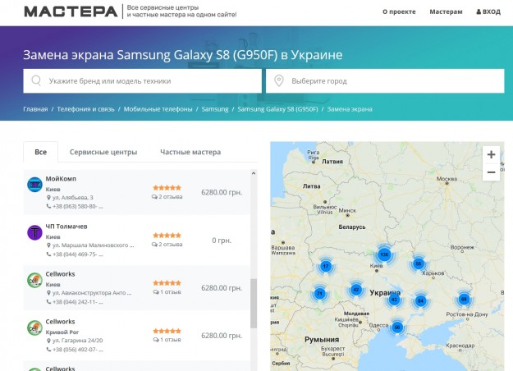Image resolution: width=513 pixels, height=371 pixels.
Task: Click the ВХОД login button
Action: 488,12
